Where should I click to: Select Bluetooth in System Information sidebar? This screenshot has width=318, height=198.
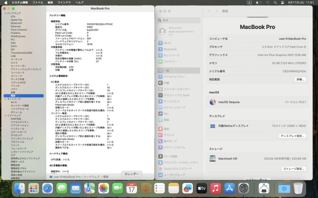point(17,23)
